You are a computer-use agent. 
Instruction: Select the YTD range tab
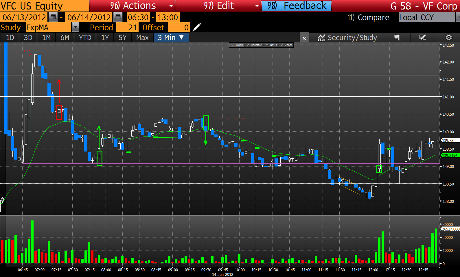85,38
